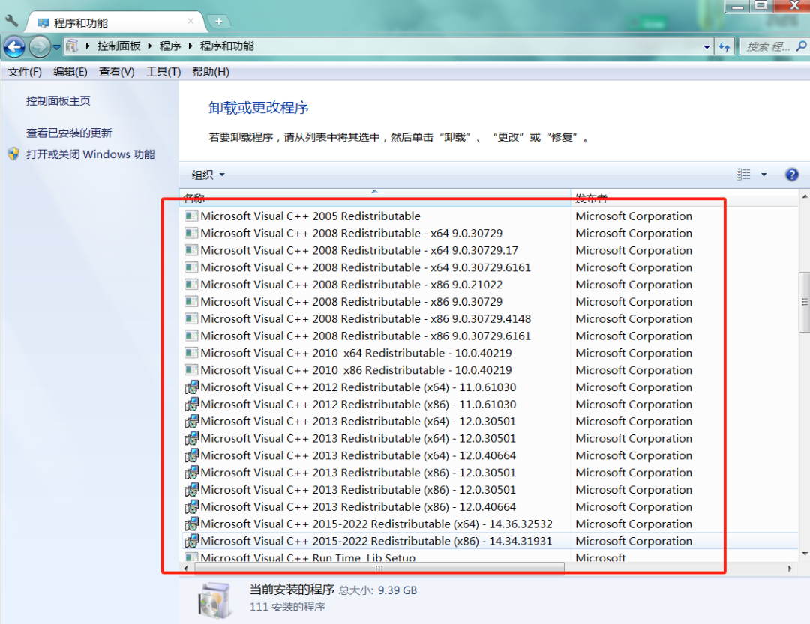
Task: Open the view options dropdown arrow
Action: [763, 175]
